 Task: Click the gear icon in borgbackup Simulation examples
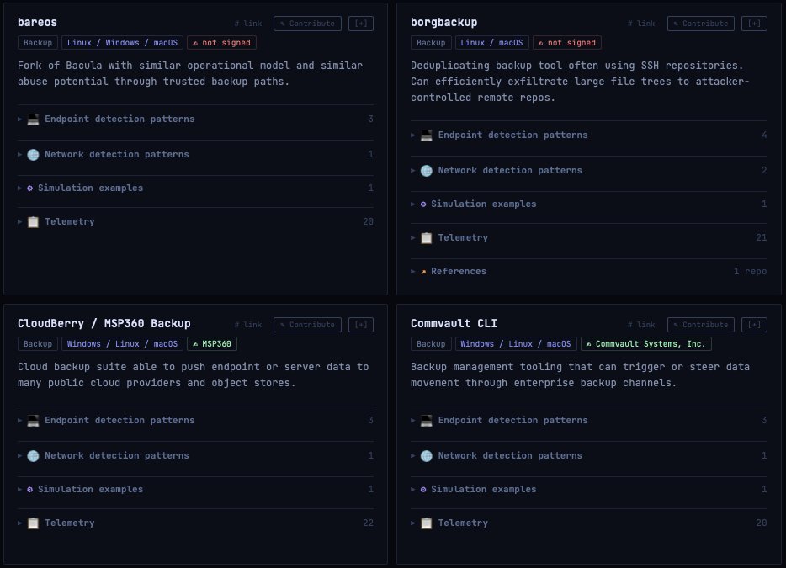pyautogui.click(x=423, y=204)
